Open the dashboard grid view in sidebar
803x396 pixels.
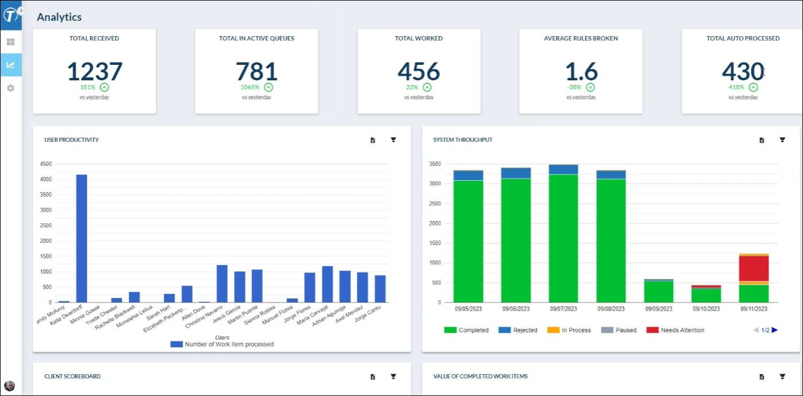click(x=10, y=42)
